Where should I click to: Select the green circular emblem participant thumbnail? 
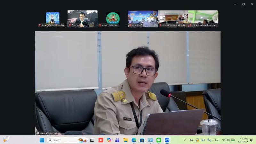pos(113,19)
